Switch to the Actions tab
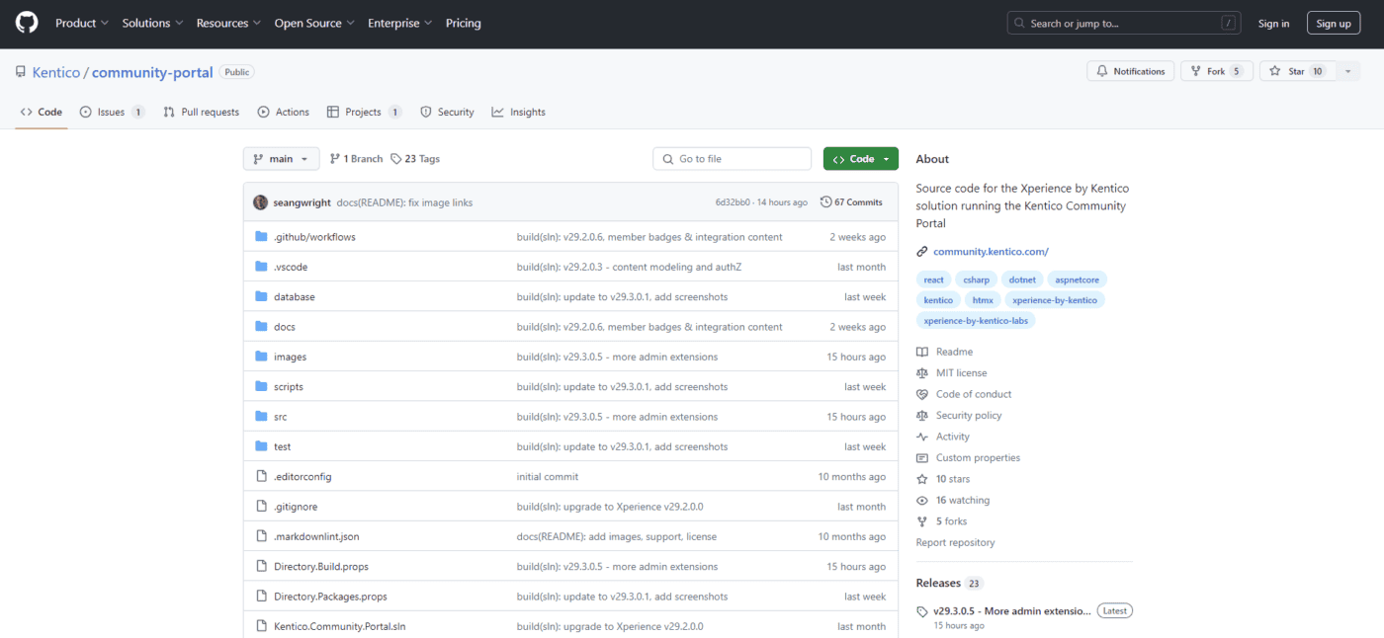 pyautogui.click(x=283, y=112)
